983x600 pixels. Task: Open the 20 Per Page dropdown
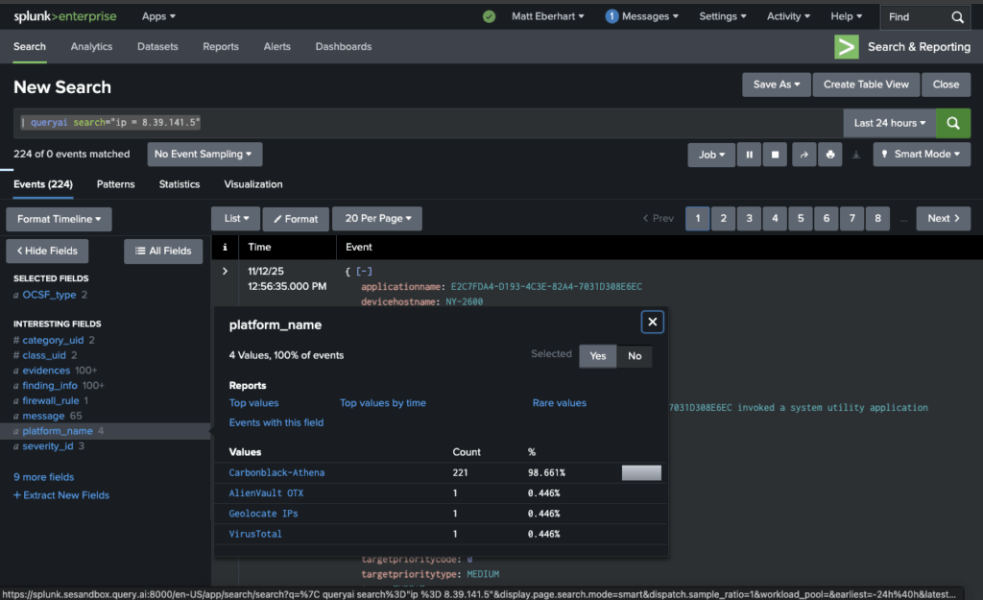pos(376,218)
